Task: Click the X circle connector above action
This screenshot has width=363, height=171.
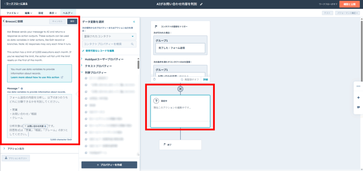Action: (180, 89)
